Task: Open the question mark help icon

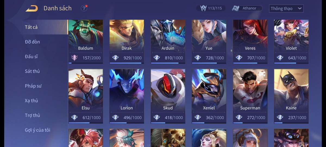Action: pyautogui.click(x=84, y=8)
